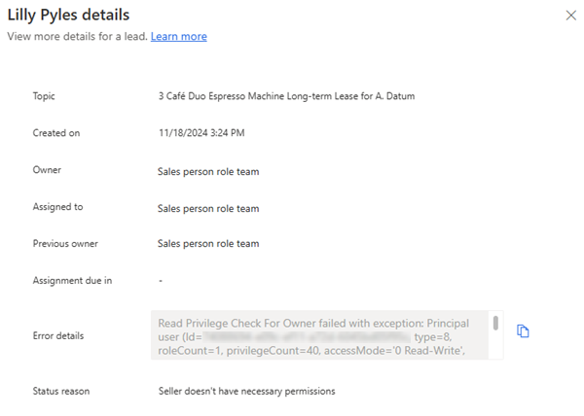
Task: Click the Error details field label
Action: [58, 335]
